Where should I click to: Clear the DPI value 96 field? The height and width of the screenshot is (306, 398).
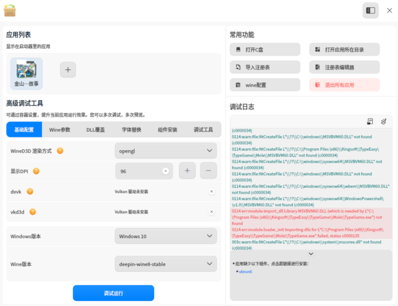click(x=166, y=171)
